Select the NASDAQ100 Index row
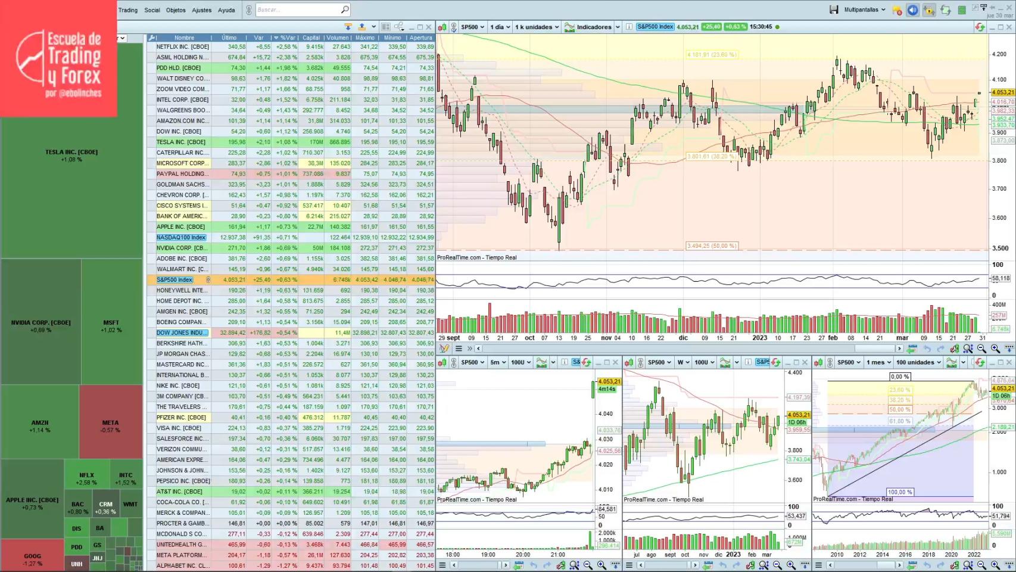This screenshot has height=572, width=1016. [291, 237]
